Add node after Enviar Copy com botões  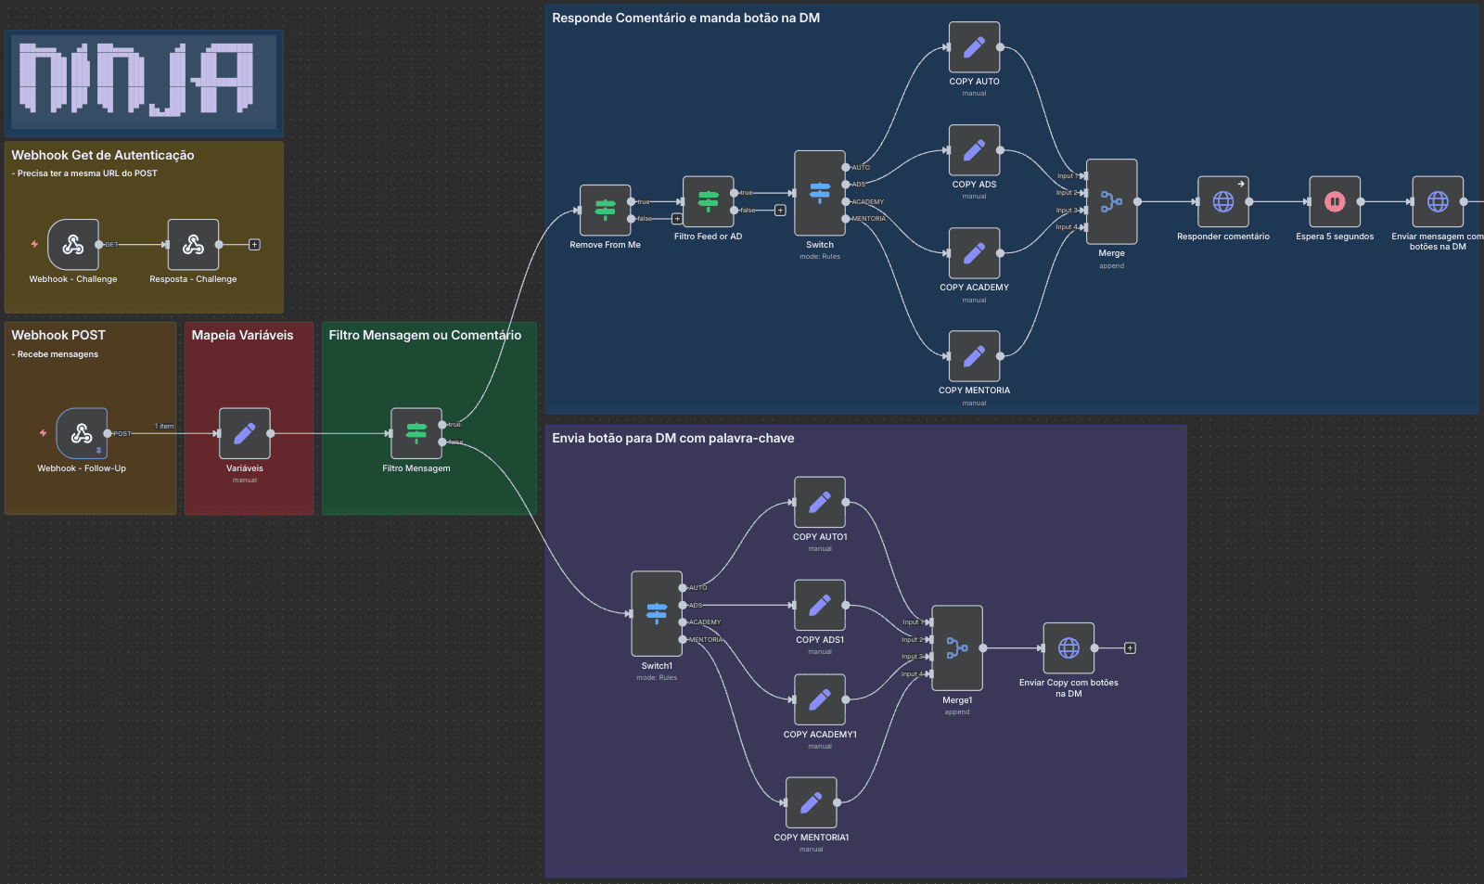[x=1130, y=648]
